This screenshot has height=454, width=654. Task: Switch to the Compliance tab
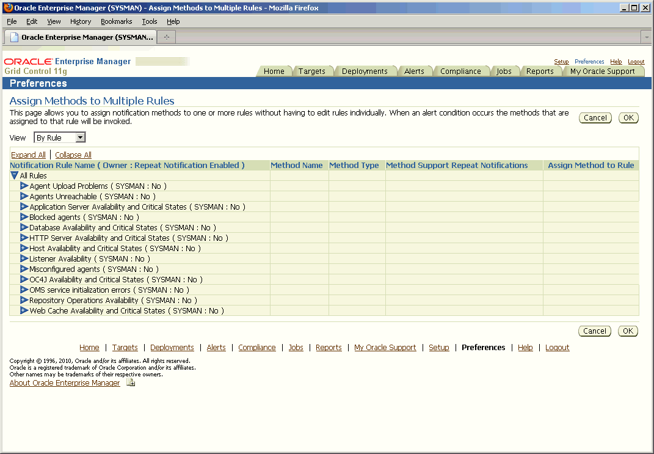(x=460, y=71)
